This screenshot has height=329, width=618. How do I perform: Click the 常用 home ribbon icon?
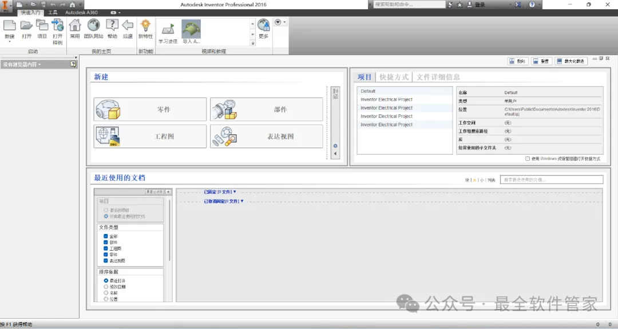[75, 29]
